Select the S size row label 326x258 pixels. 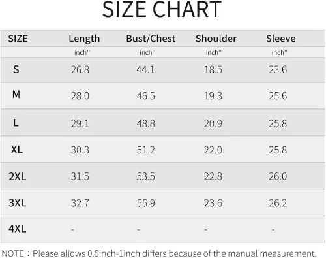click(16, 69)
